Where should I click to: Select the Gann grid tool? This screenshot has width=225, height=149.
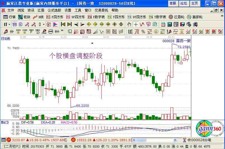(108, 32)
